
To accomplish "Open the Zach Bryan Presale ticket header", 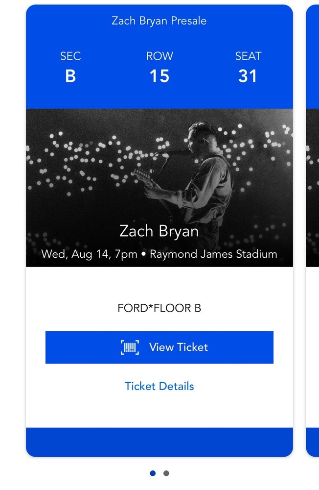I will (x=159, y=21).
